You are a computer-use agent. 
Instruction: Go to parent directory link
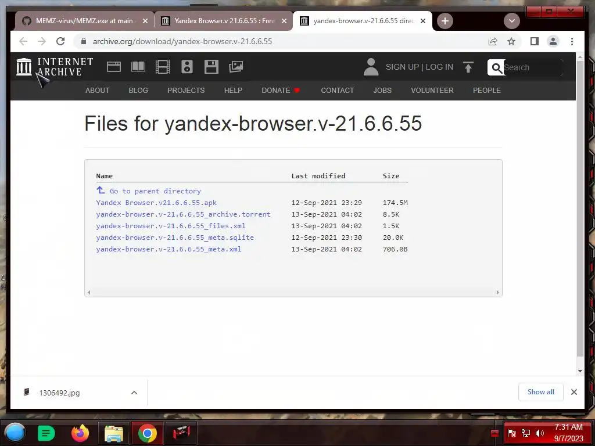click(x=149, y=190)
